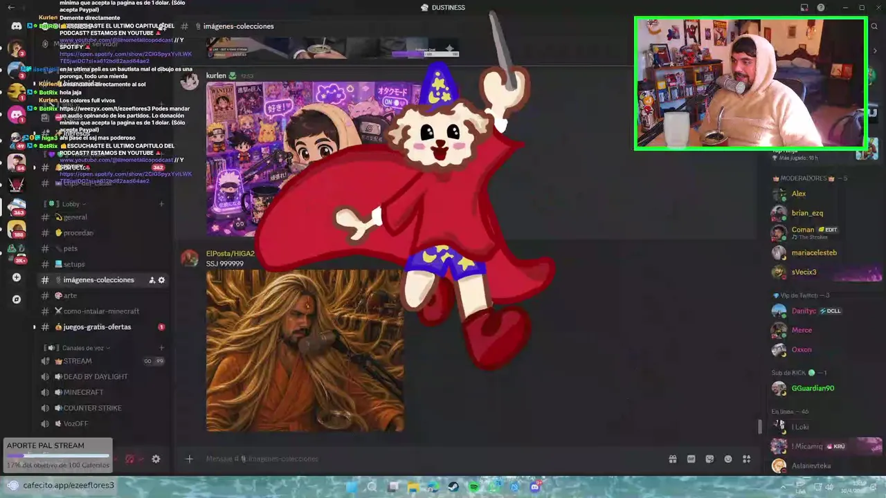Viewport: 886px width, 498px height.
Task: Click the APORTE PAL STREAM progress bar
Action: [x=57, y=456]
